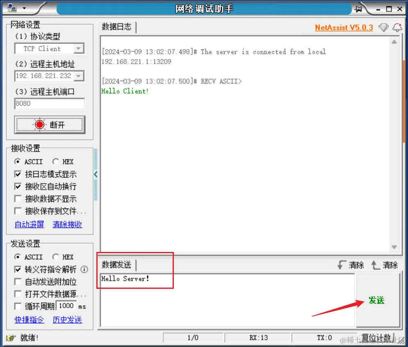This screenshot has width=408, height=347.
Task: Click the TX:0 status bar entry
Action: pos(324,338)
